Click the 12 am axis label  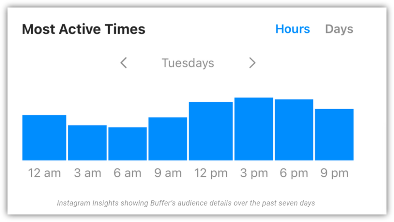coord(44,173)
